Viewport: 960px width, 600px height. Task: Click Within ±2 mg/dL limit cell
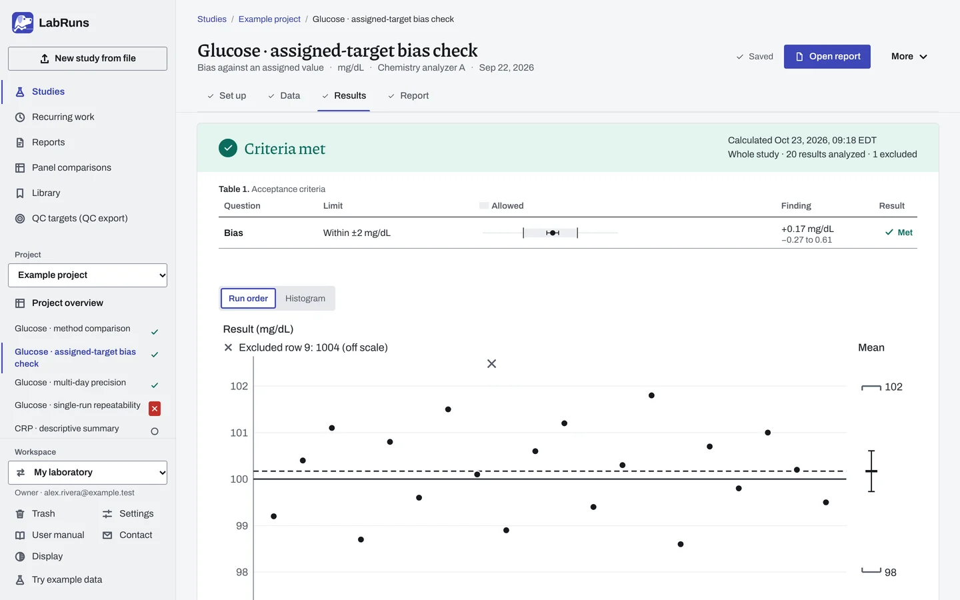(x=357, y=233)
